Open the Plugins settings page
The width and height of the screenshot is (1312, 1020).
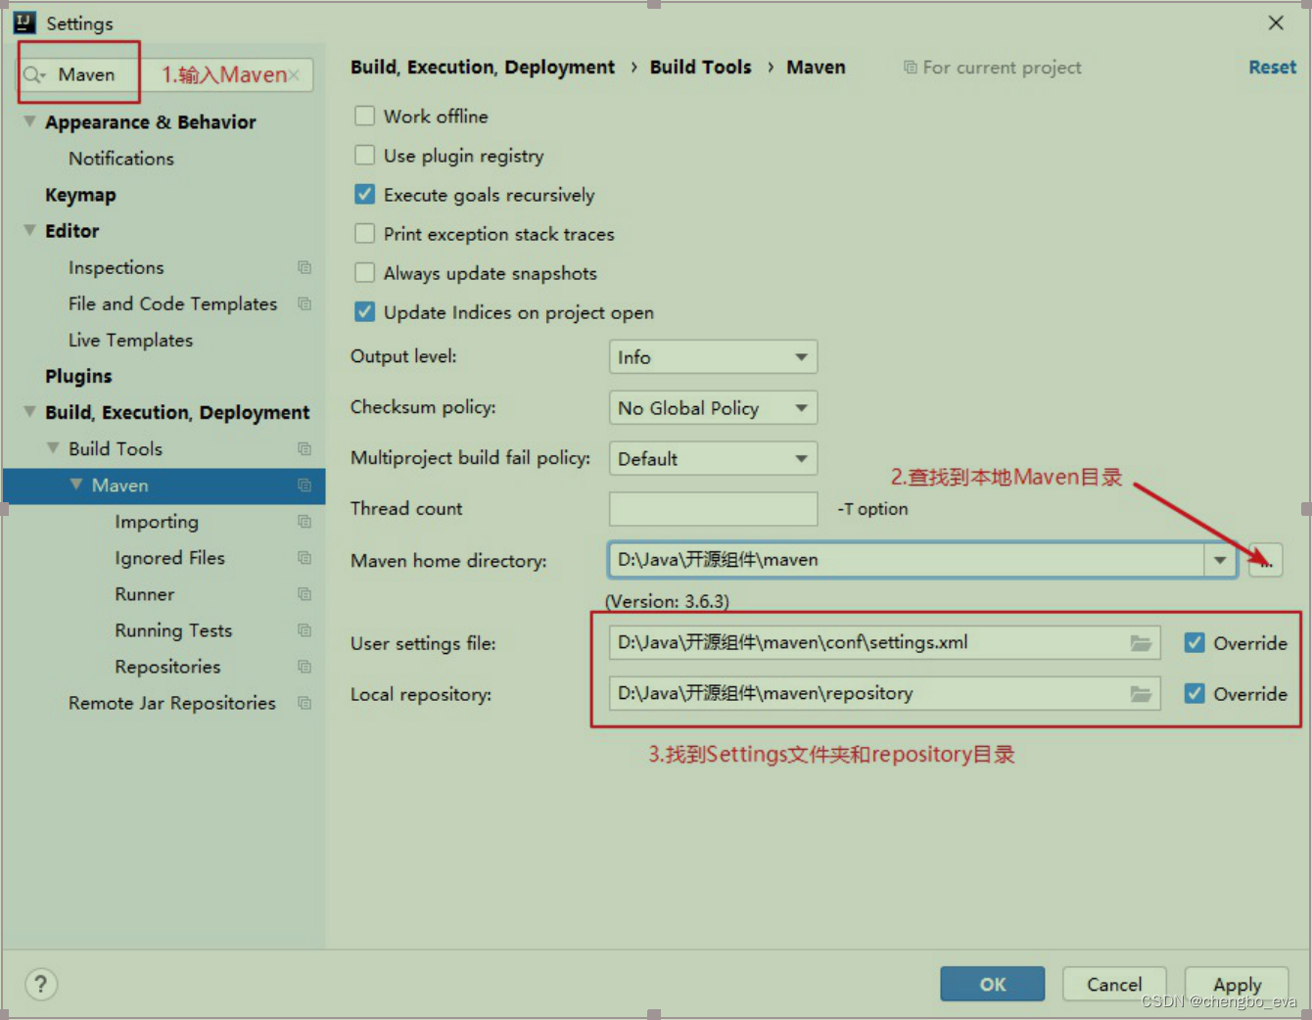click(78, 376)
